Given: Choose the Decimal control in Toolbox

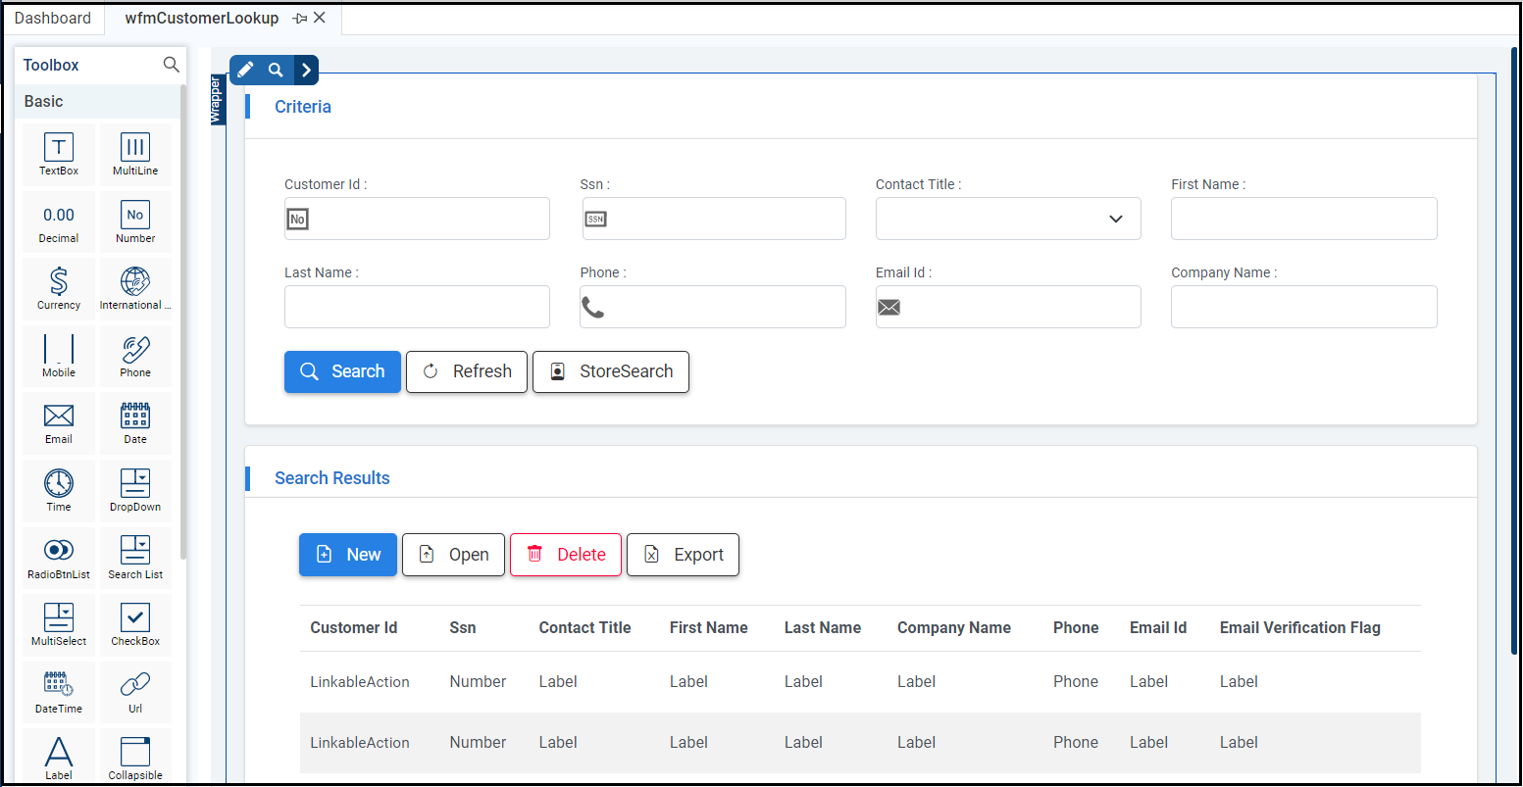Looking at the screenshot, I should click(59, 221).
